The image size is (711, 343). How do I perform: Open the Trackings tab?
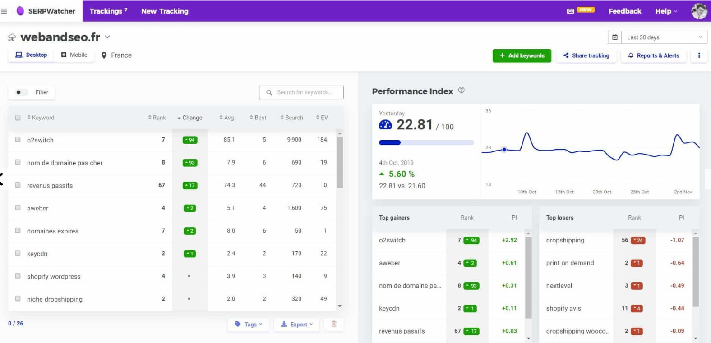(x=108, y=11)
